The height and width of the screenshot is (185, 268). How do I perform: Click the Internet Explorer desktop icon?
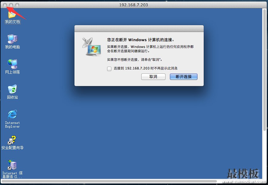pos(12,119)
